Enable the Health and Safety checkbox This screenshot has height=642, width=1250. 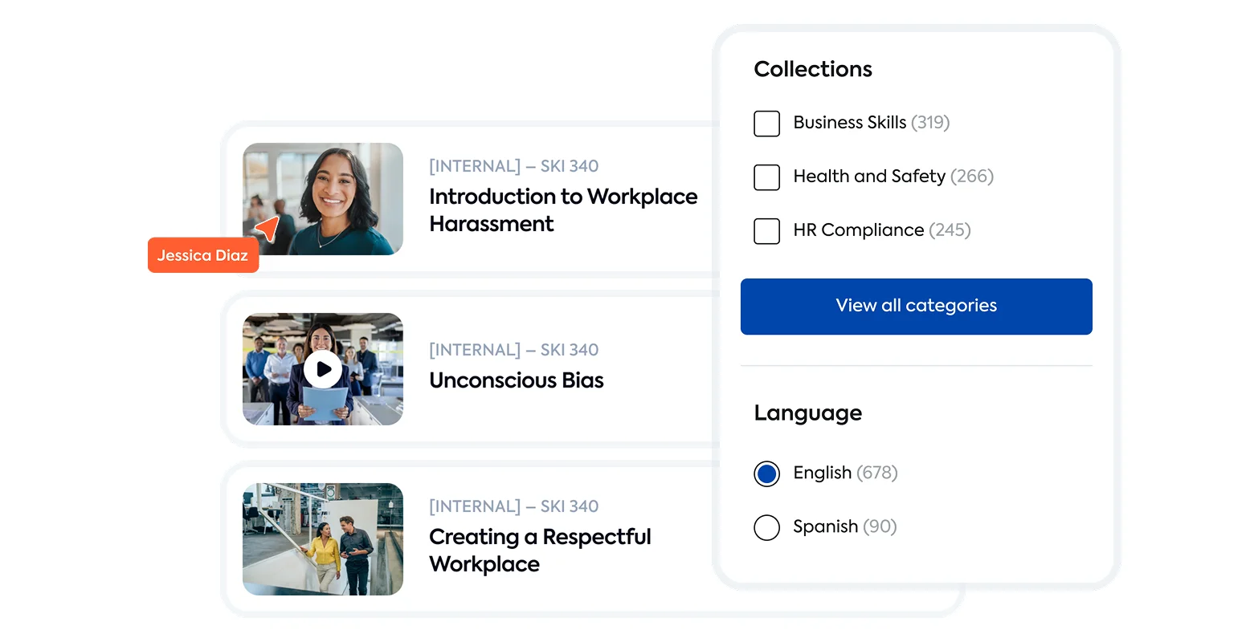[766, 177]
